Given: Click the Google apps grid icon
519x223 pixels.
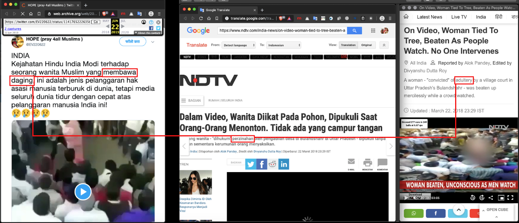Looking at the screenshot, I should [373, 31].
